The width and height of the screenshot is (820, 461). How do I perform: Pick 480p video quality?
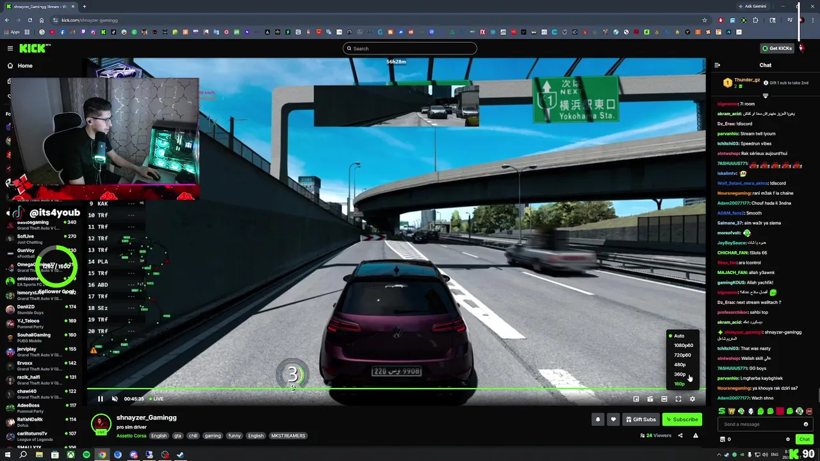(x=680, y=364)
